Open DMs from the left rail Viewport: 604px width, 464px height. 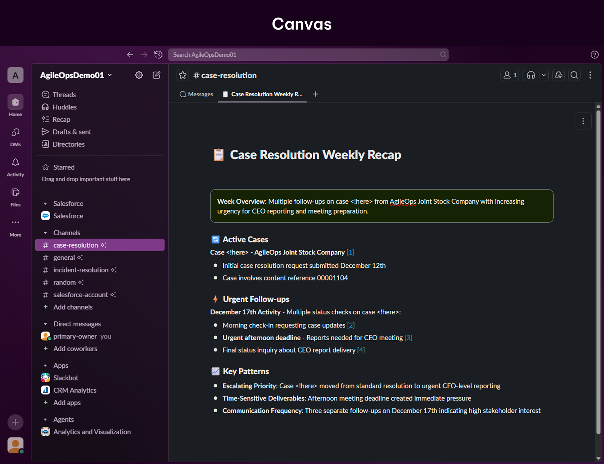(15, 137)
